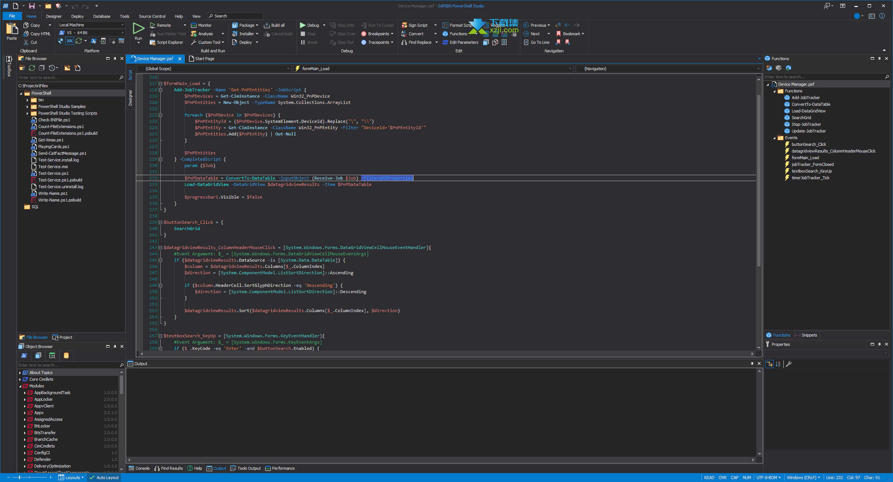Click the info circle icon at top right

tap(882, 16)
